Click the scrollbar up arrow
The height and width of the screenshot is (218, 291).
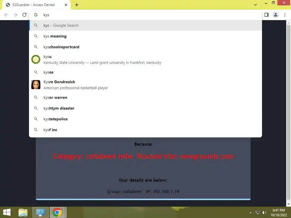pos(288,23)
